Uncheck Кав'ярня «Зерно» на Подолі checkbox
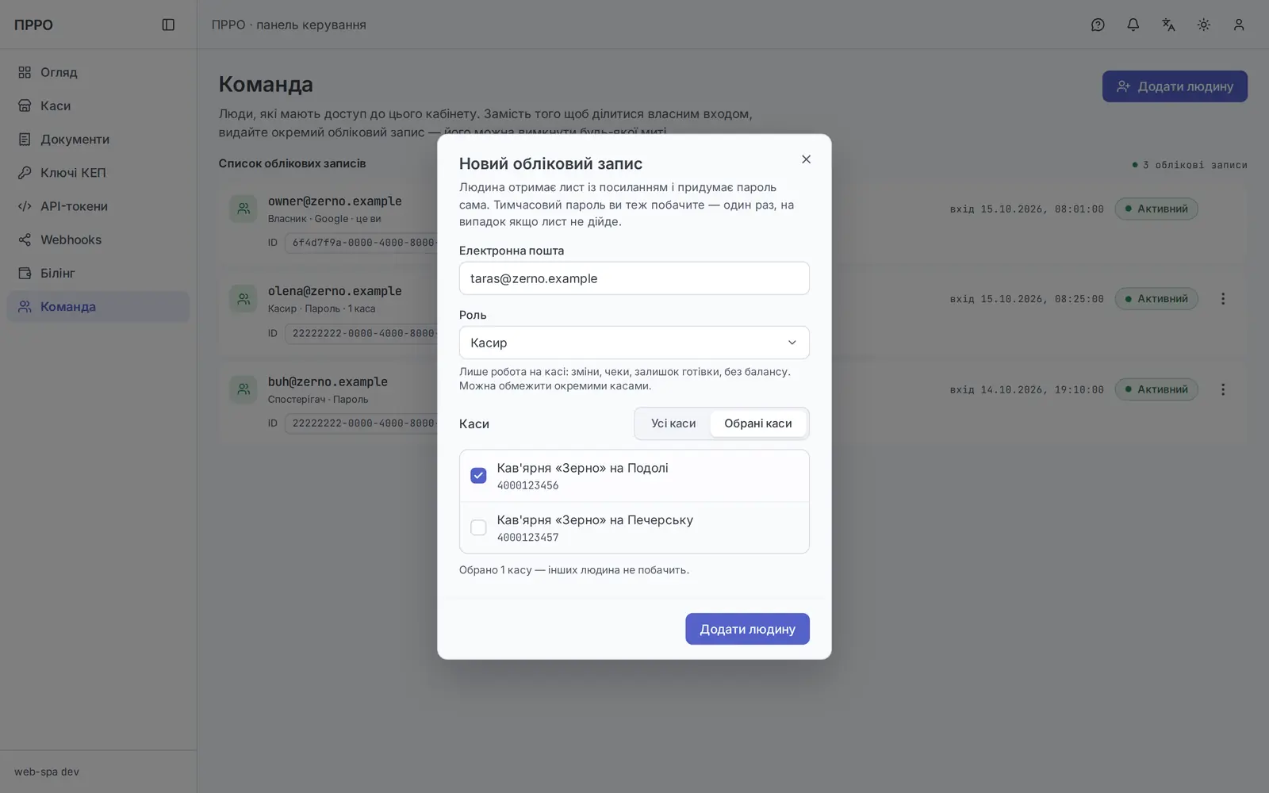This screenshot has height=793, width=1269. tap(478, 476)
